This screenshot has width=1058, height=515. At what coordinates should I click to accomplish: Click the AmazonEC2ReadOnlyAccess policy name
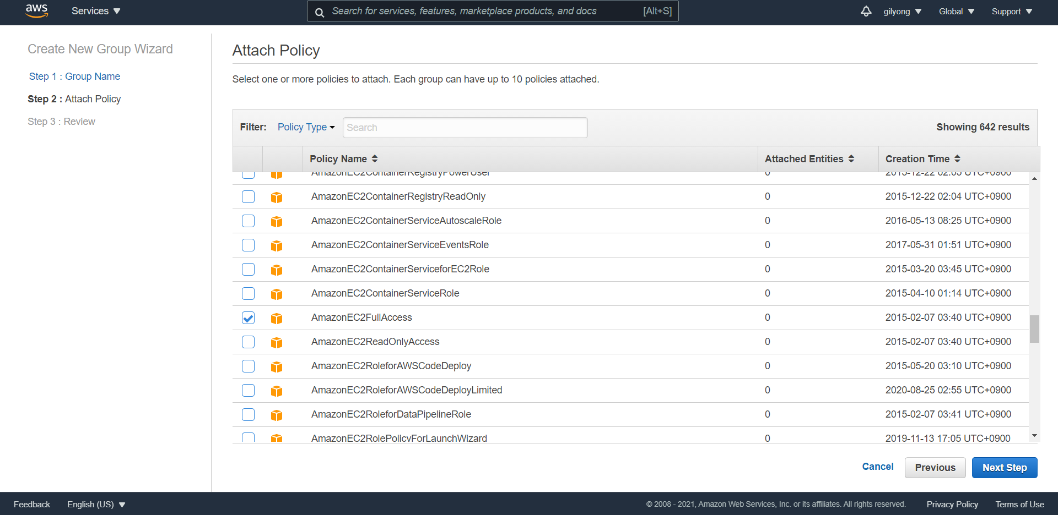(x=375, y=342)
